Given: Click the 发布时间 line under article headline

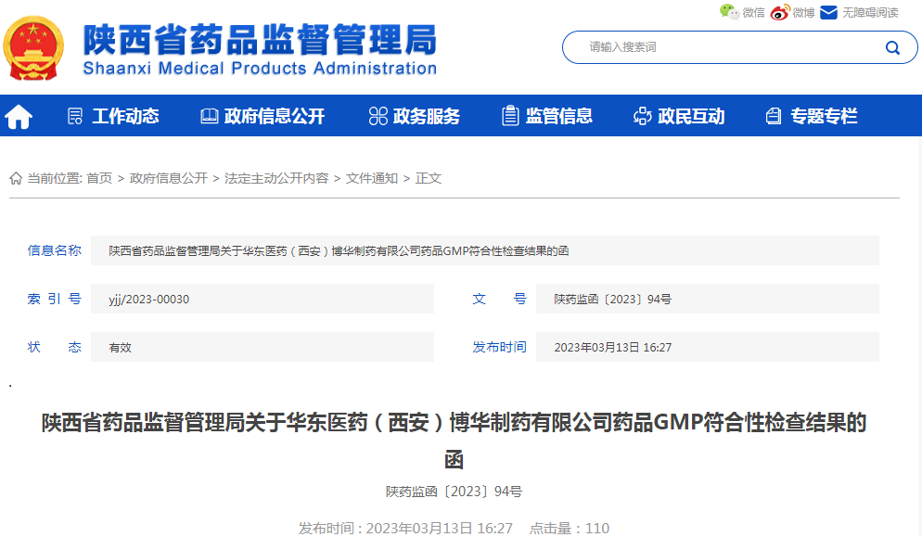Looking at the screenshot, I should 405,528.
